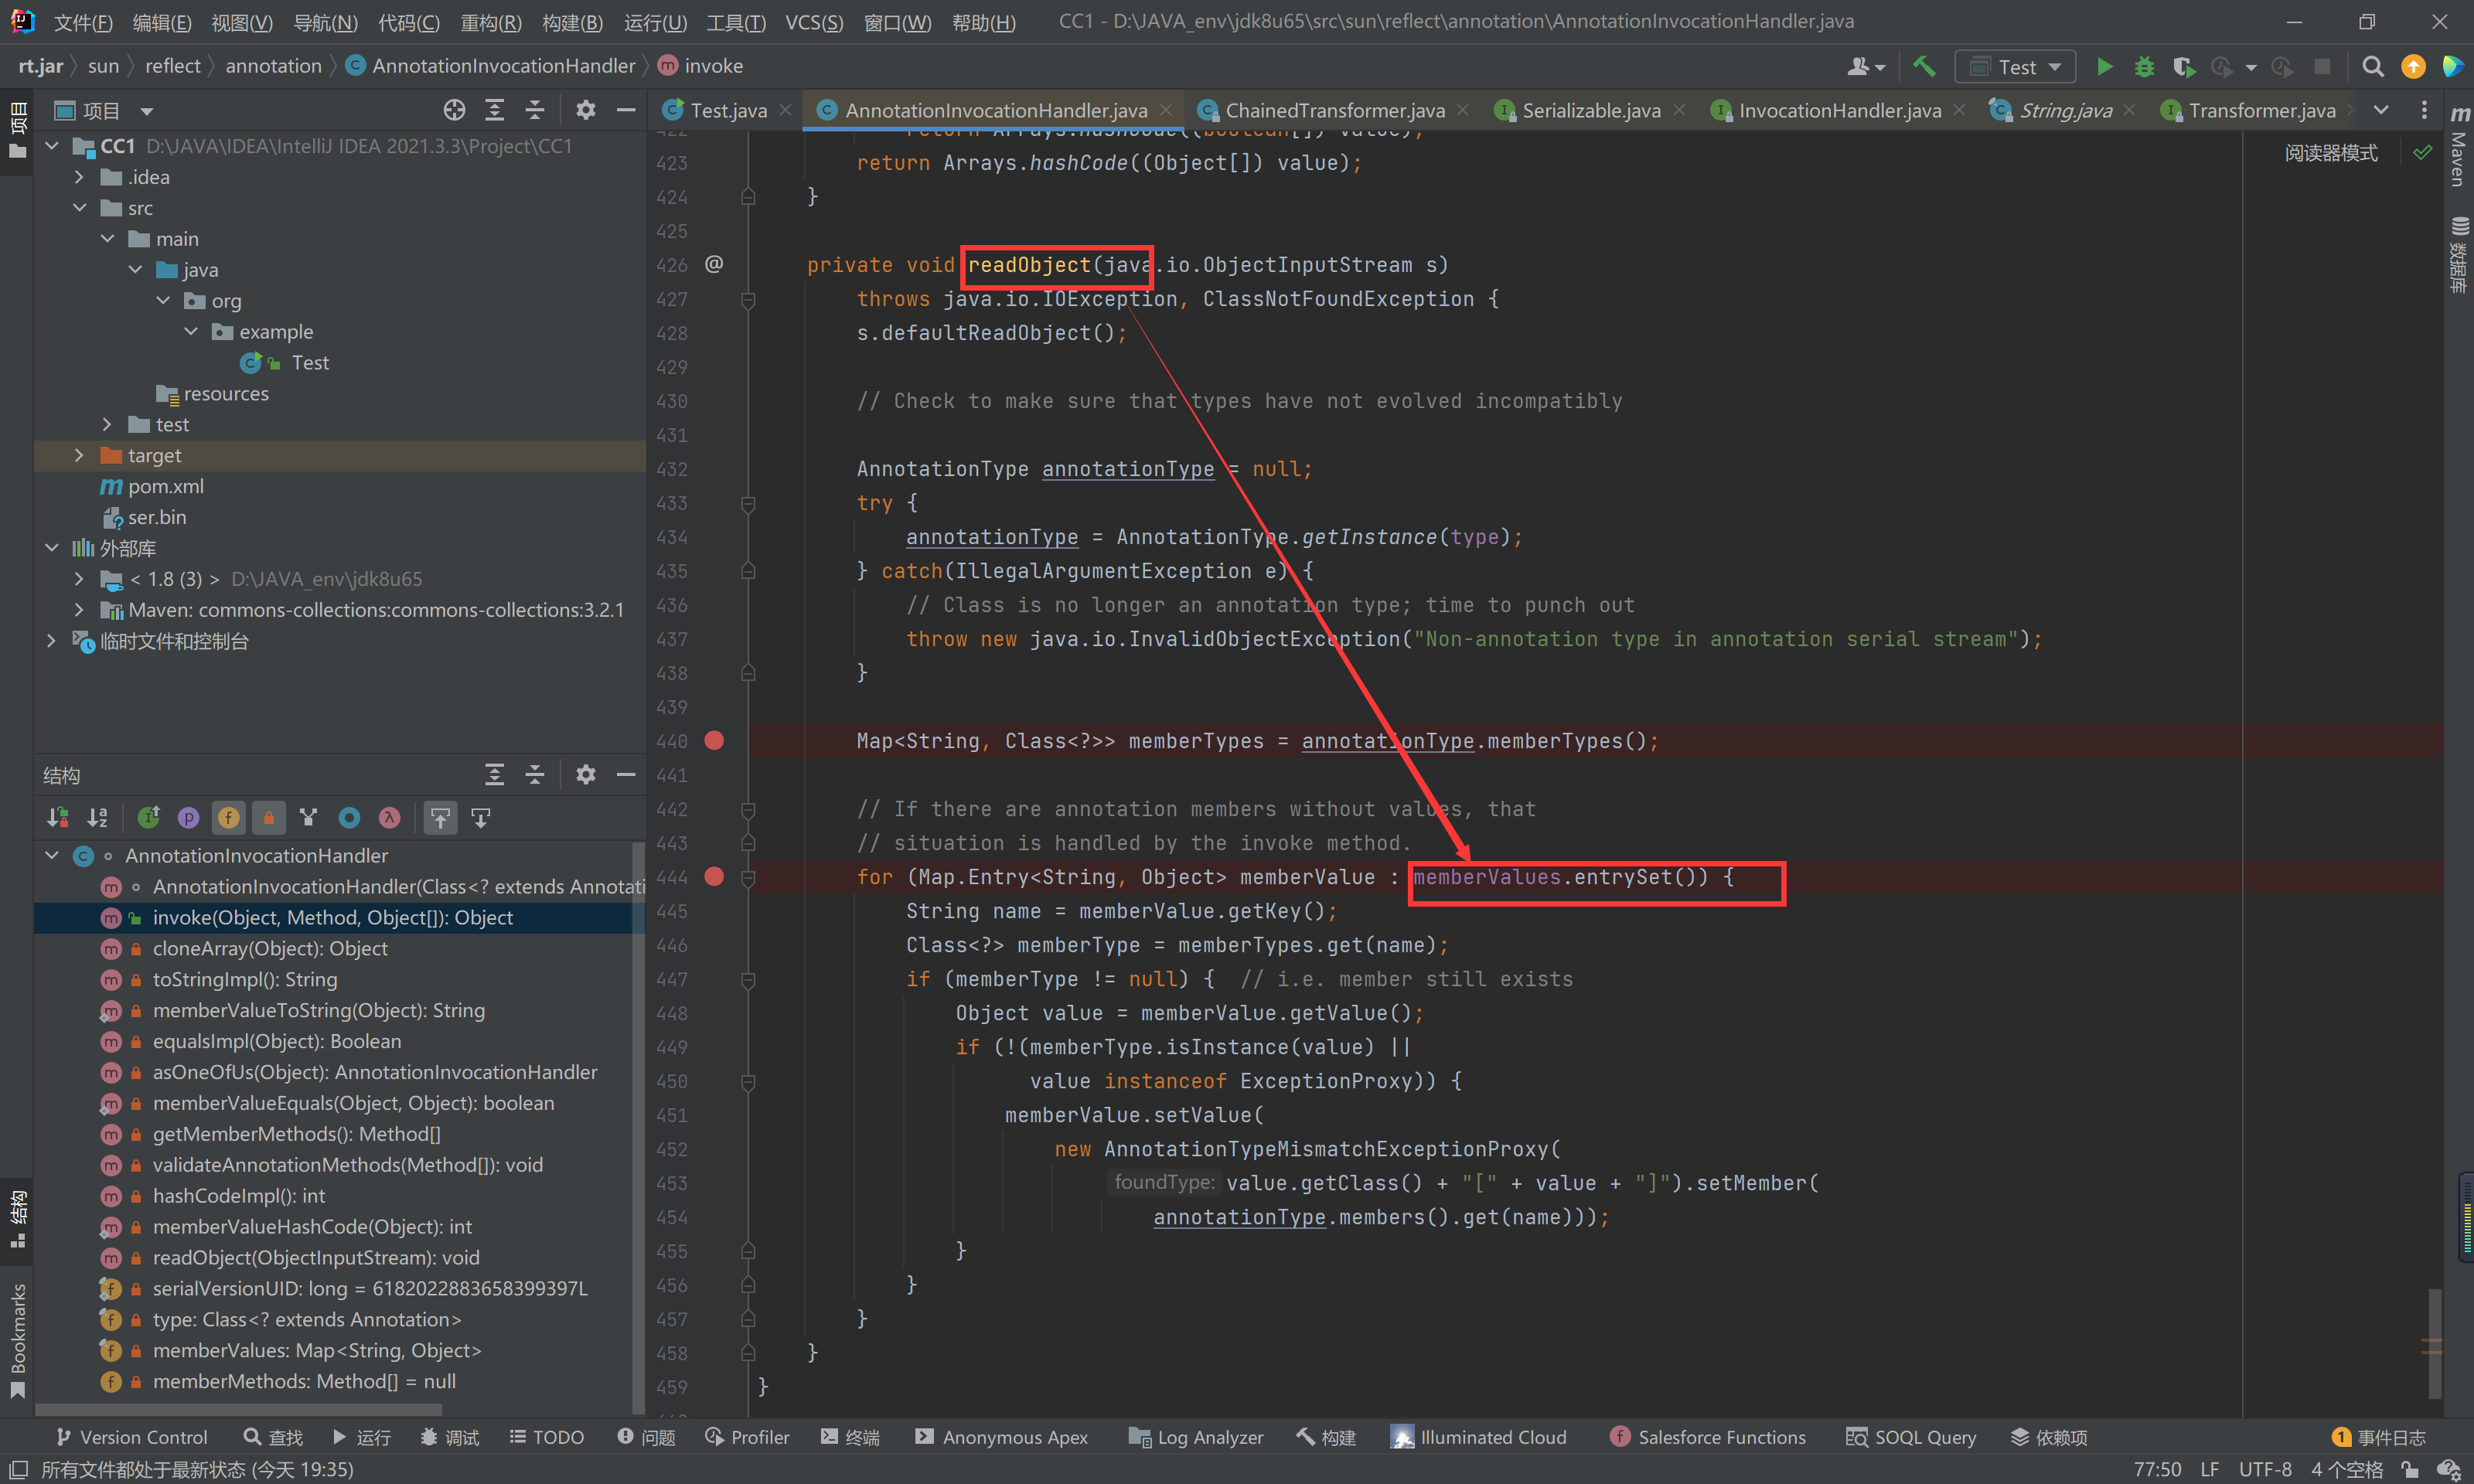This screenshot has height=1484, width=2474.
Task: Switch to ChainedTransformer.java tab
Action: [1334, 110]
